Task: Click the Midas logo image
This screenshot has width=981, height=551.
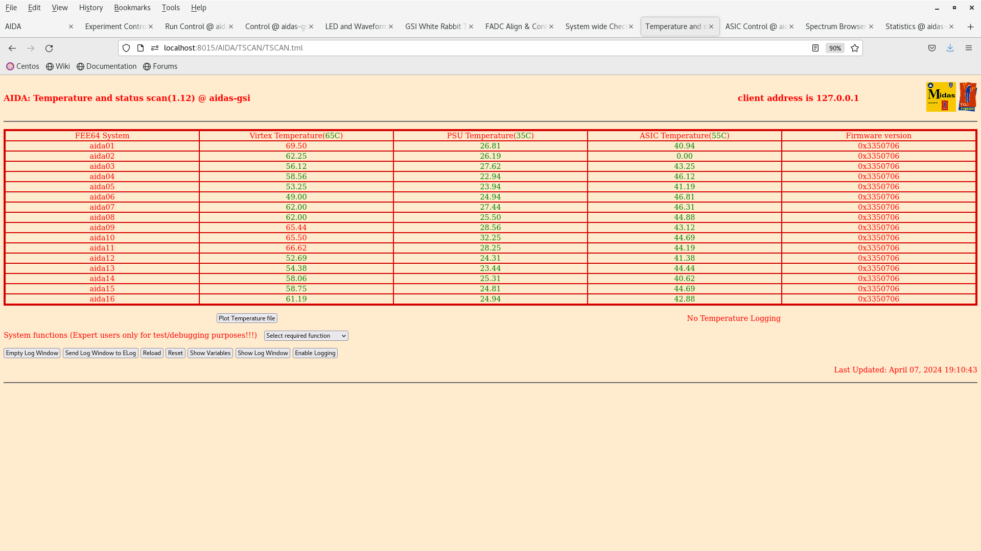Action: [941, 97]
